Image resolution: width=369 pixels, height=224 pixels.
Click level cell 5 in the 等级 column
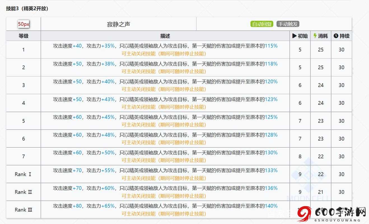coord(24,121)
